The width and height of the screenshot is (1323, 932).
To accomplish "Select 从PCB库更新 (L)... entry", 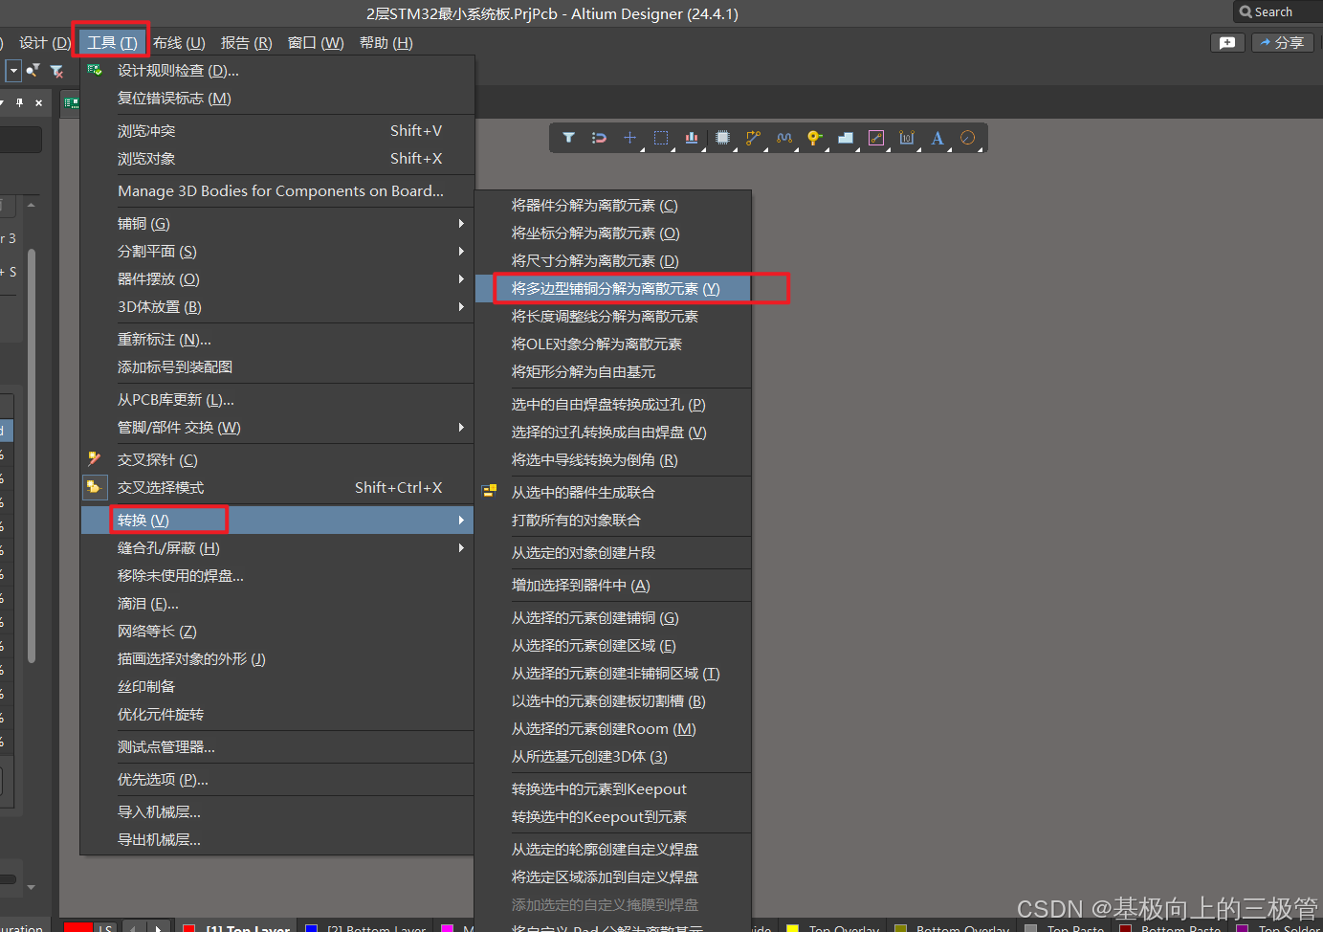I will tap(277, 399).
